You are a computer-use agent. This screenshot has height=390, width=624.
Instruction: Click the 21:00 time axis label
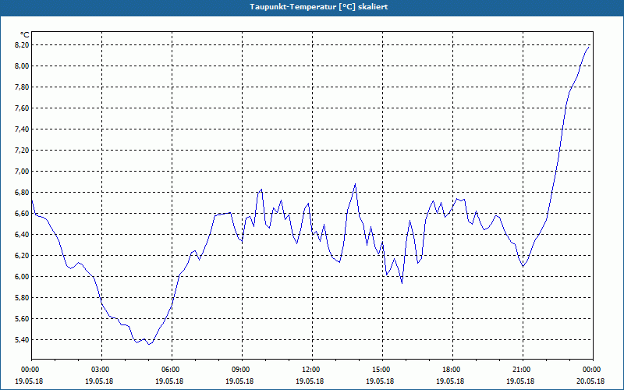click(523, 370)
